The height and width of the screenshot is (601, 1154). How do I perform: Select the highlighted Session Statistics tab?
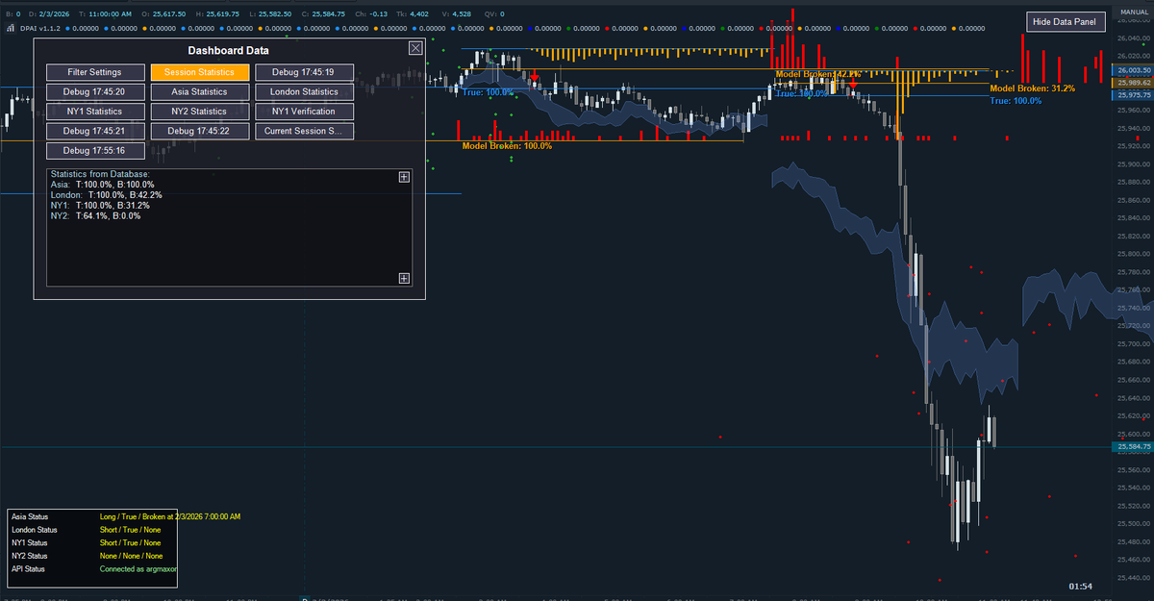tap(200, 72)
